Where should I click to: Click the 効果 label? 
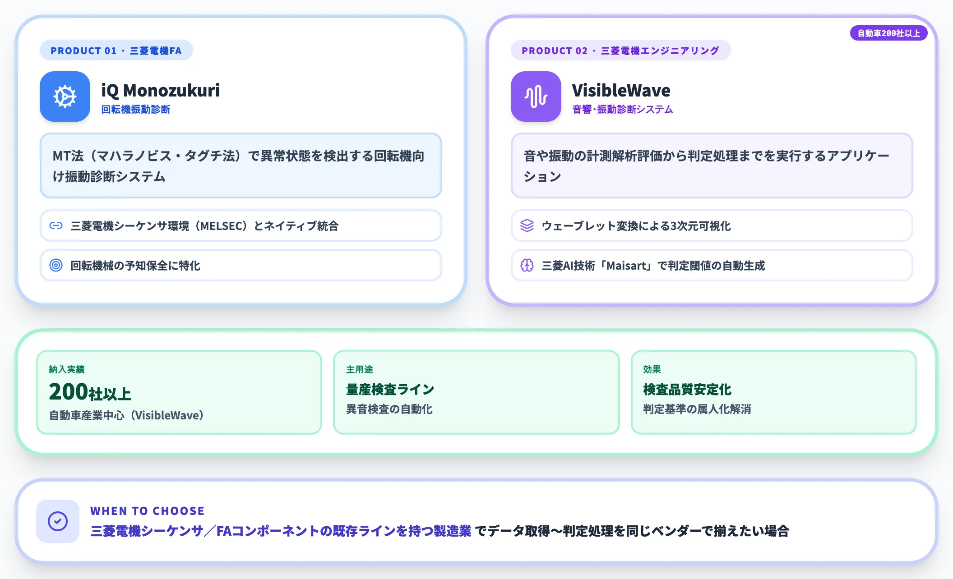(x=652, y=369)
